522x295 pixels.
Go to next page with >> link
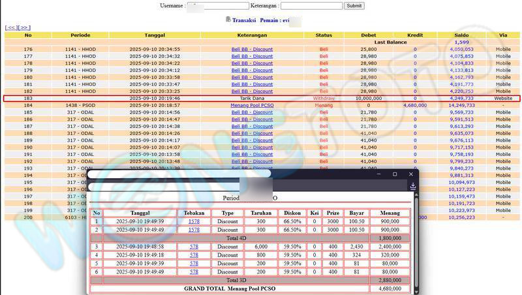pyautogui.click(x=24, y=27)
